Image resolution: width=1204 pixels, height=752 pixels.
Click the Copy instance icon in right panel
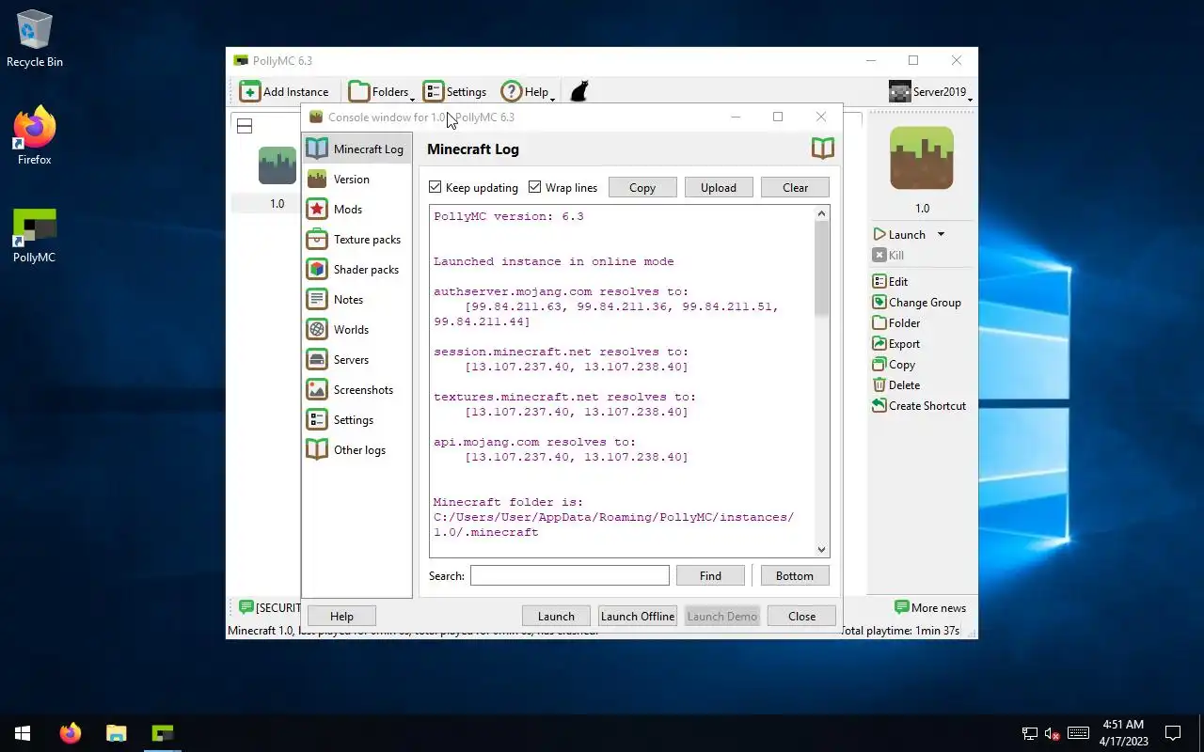879,364
